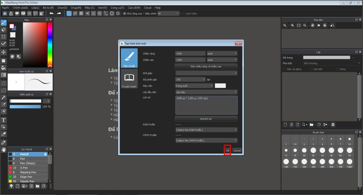
Task: Open the Khổ giấy paper size dropdown
Action: [206, 73]
